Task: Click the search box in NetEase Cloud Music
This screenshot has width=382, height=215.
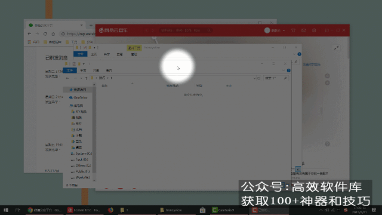Action: (186, 30)
